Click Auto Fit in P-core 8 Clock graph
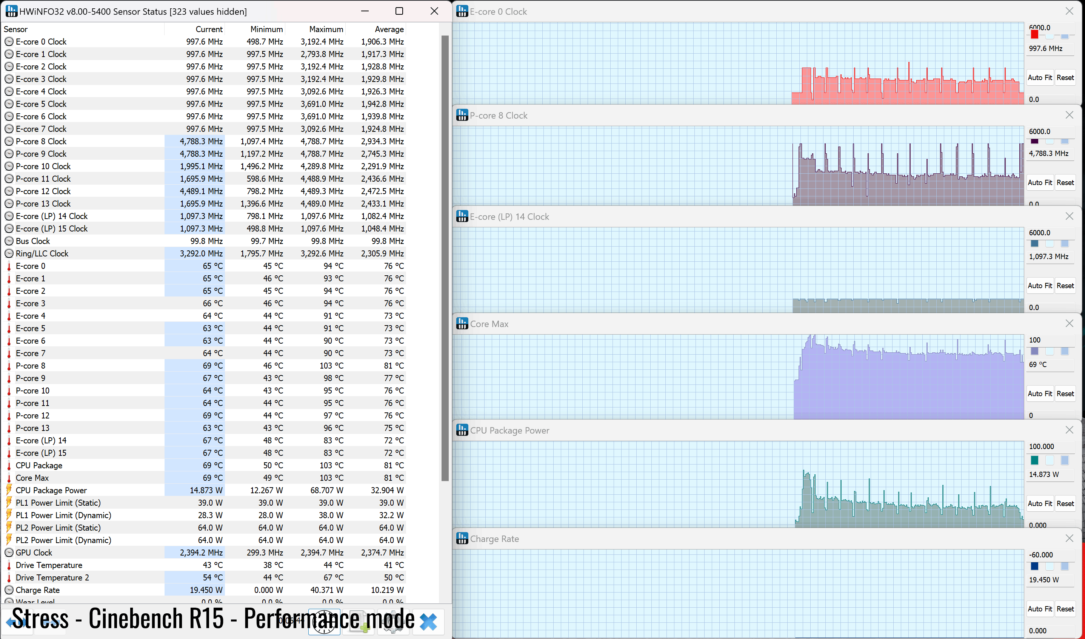This screenshot has width=1085, height=639. point(1040,182)
